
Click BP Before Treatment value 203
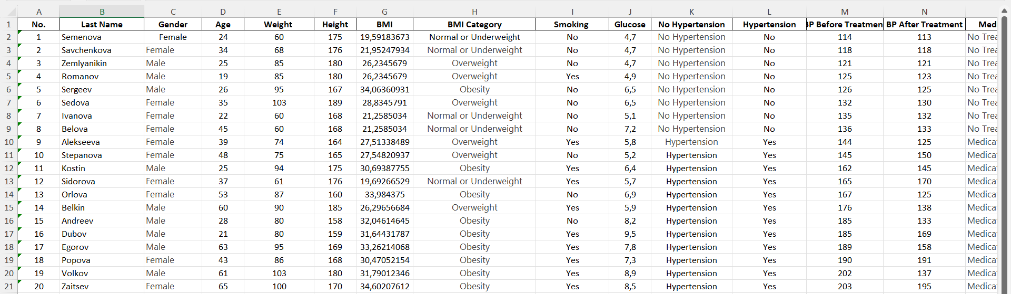[845, 286]
